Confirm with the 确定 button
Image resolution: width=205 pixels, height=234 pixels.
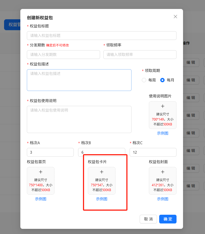tap(168, 219)
